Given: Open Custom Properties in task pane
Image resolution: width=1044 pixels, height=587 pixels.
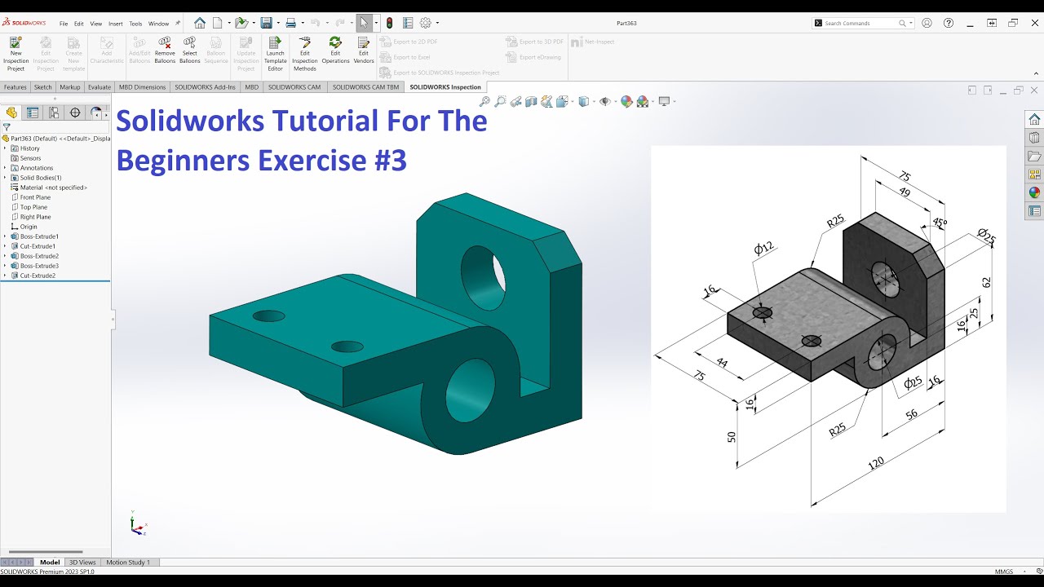Looking at the screenshot, I should click(x=1034, y=211).
